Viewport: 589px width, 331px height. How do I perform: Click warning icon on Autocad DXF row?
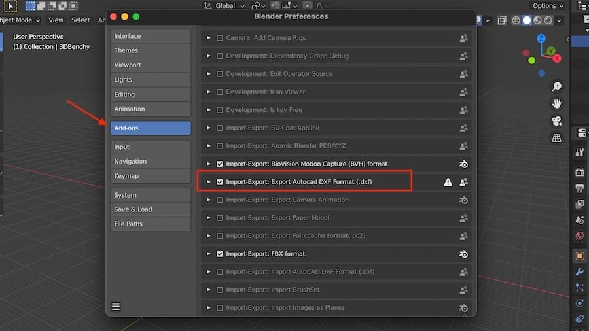pos(448,182)
